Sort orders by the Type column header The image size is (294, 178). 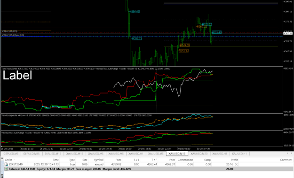72,160
